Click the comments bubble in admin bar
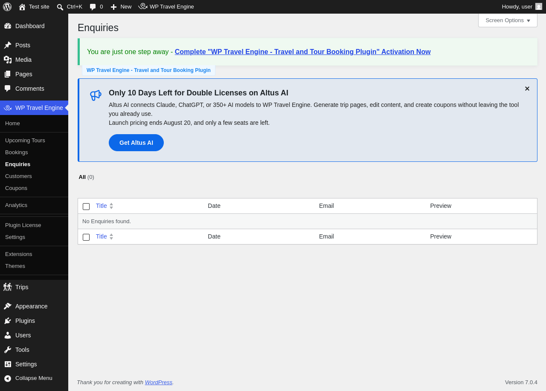Screen dimensions: 546x391 (x=93, y=7)
